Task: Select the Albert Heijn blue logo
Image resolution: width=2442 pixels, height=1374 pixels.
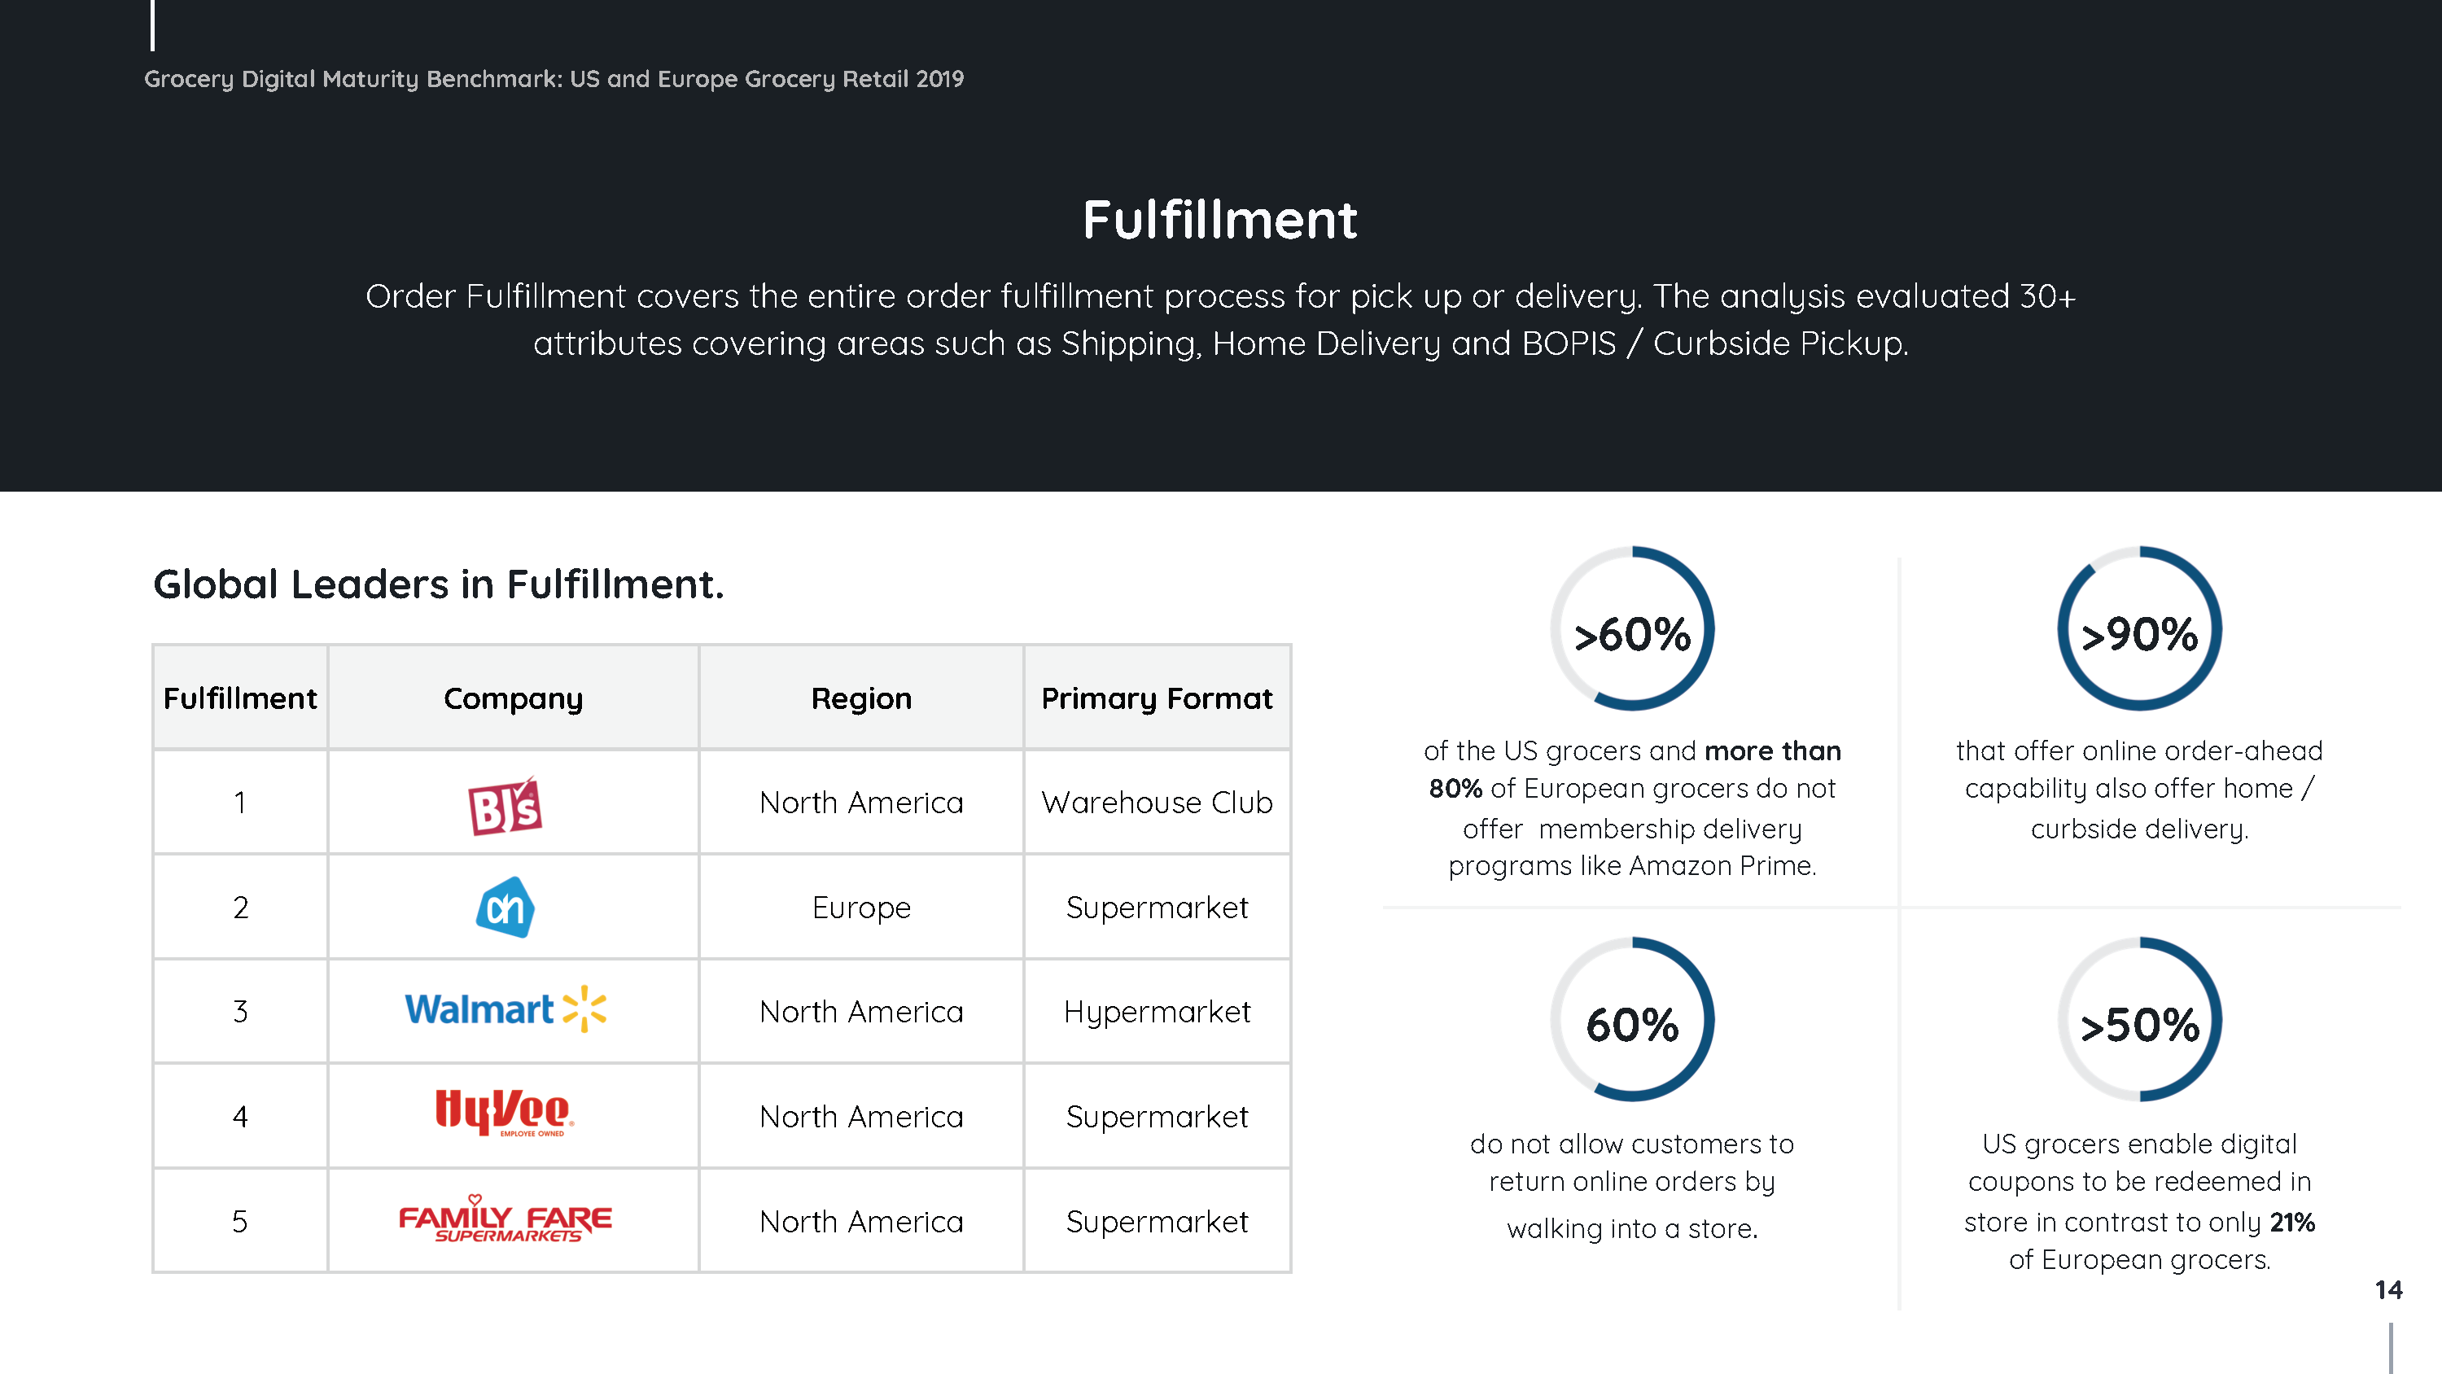Action: (505, 908)
